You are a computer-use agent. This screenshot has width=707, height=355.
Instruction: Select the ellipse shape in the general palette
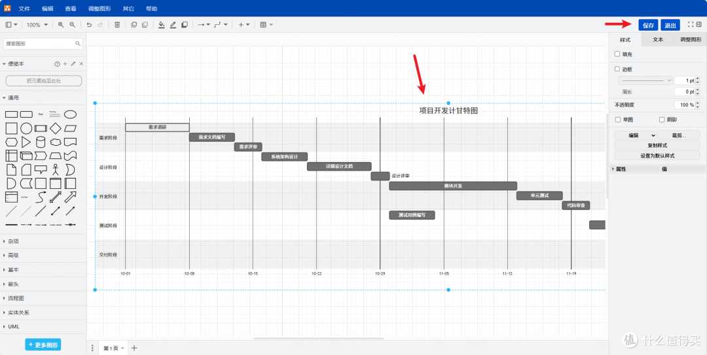pyautogui.click(x=70, y=114)
